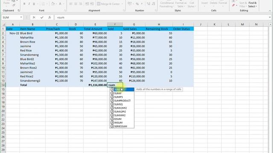
Task: Open the Format as Table menu
Action: (x=181, y=5)
